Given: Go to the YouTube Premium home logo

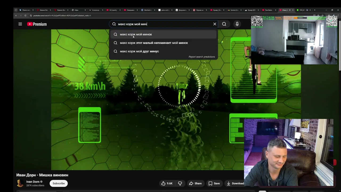Looking at the screenshot, I should tap(37, 24).
